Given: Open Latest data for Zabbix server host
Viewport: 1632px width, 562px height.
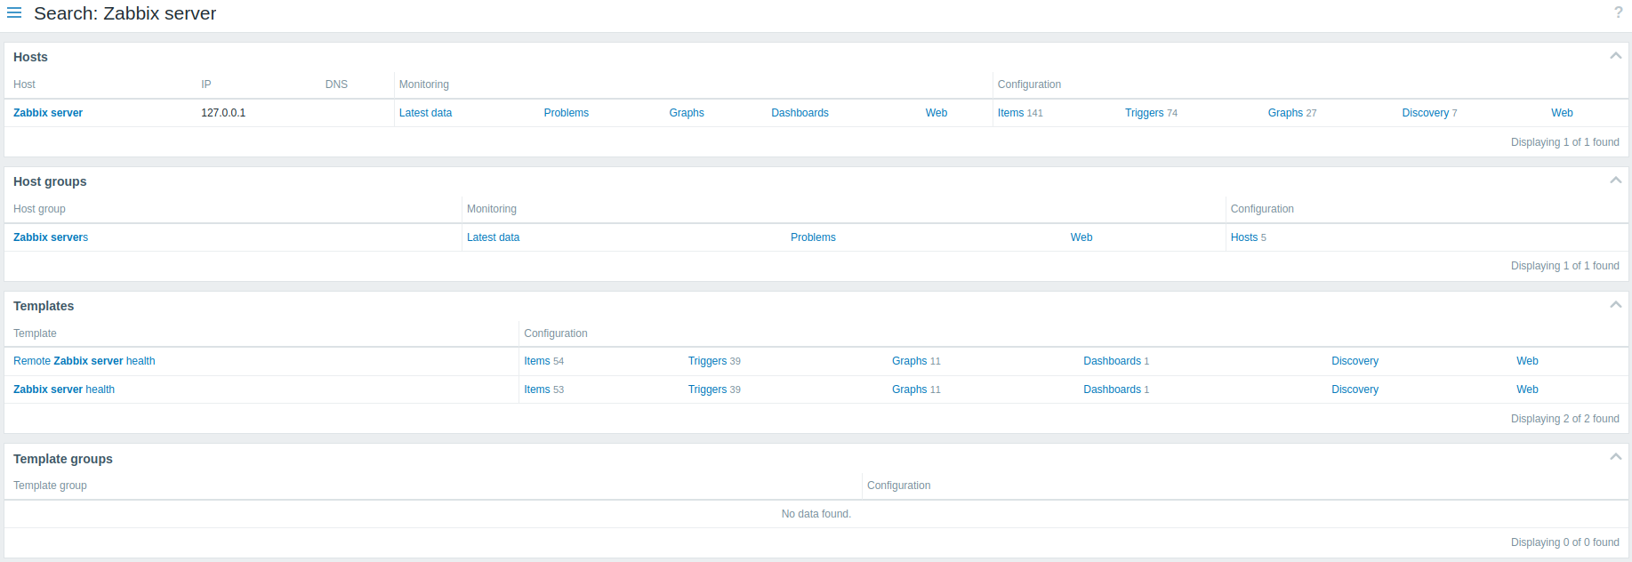Looking at the screenshot, I should [x=425, y=113].
